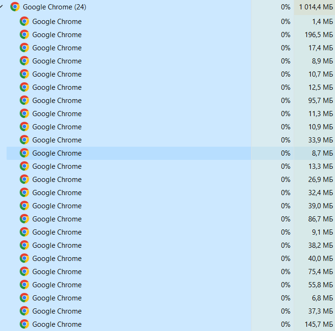The height and width of the screenshot is (331, 335).
Task: Collapse the Google Chrome (24) process group
Action: (x=1, y=7)
